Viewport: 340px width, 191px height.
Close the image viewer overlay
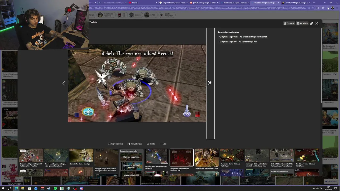317,23
